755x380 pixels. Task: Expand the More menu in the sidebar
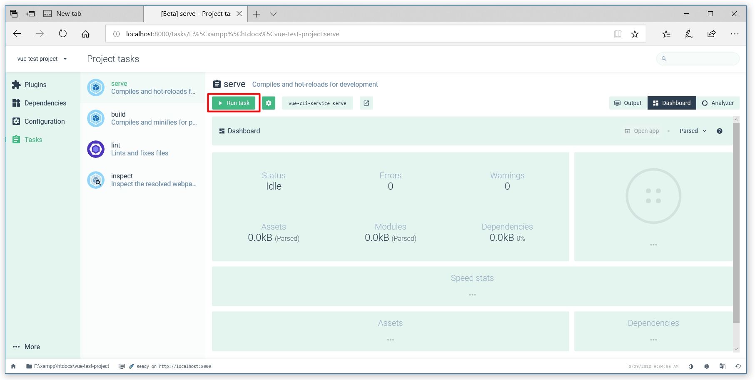(x=27, y=346)
